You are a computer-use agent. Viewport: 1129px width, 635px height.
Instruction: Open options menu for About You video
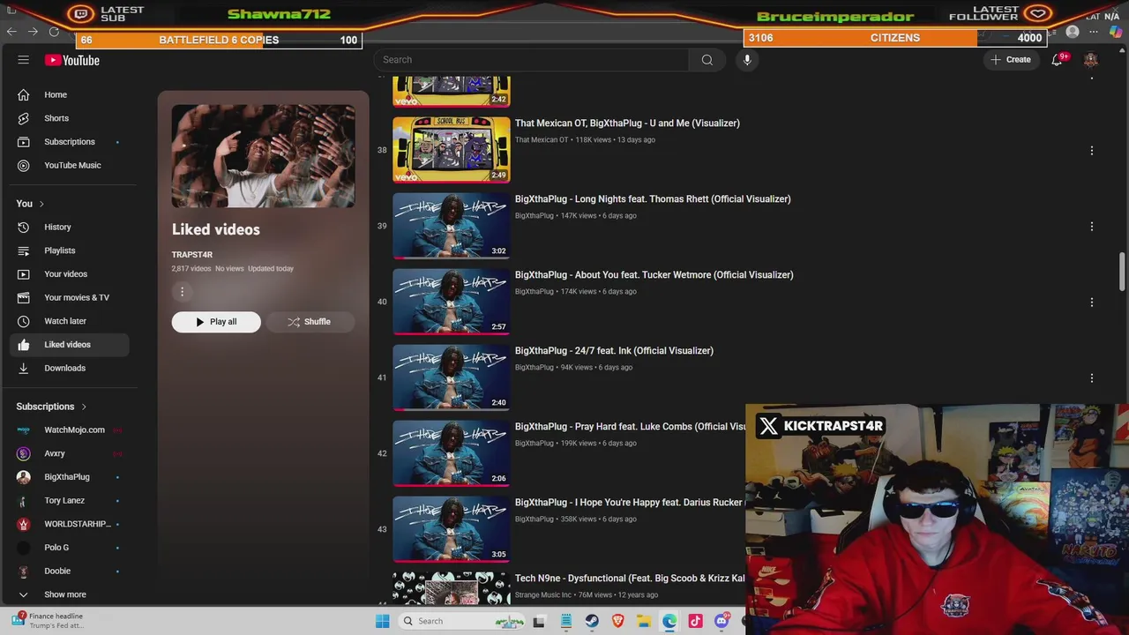pyautogui.click(x=1091, y=303)
